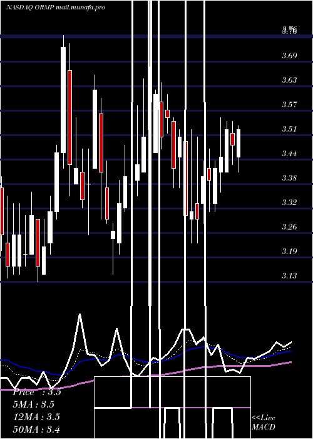Select the 3.44 price axis label
Viewport: 313px width, 439px height.
point(289,154)
